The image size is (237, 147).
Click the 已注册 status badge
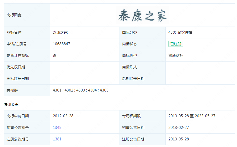click(x=176, y=44)
